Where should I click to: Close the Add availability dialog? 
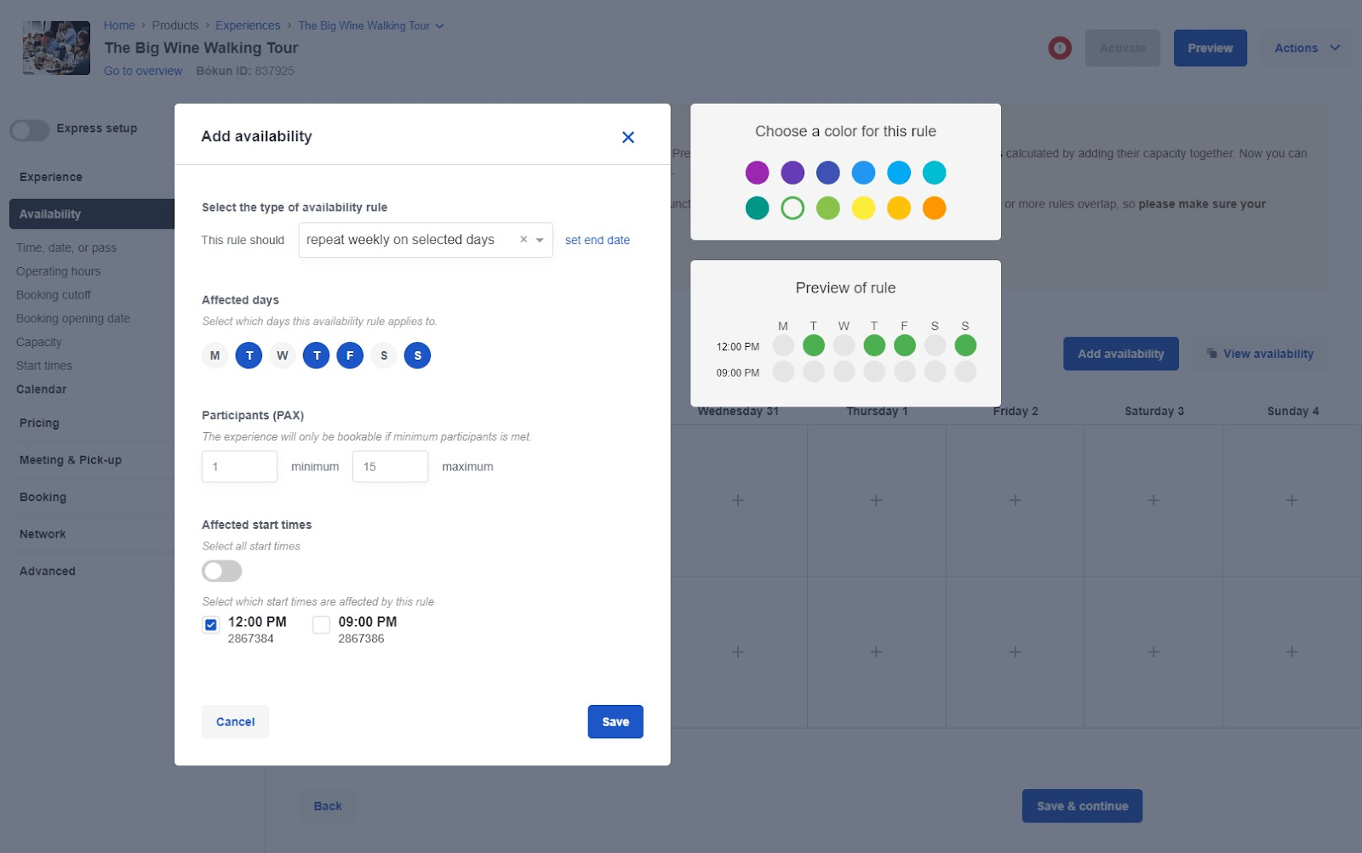tap(628, 136)
